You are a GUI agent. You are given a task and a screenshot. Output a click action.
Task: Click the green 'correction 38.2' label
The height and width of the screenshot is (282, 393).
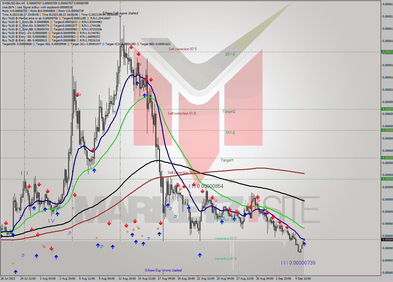click(225, 220)
